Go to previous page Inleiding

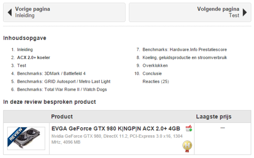click(x=64, y=12)
